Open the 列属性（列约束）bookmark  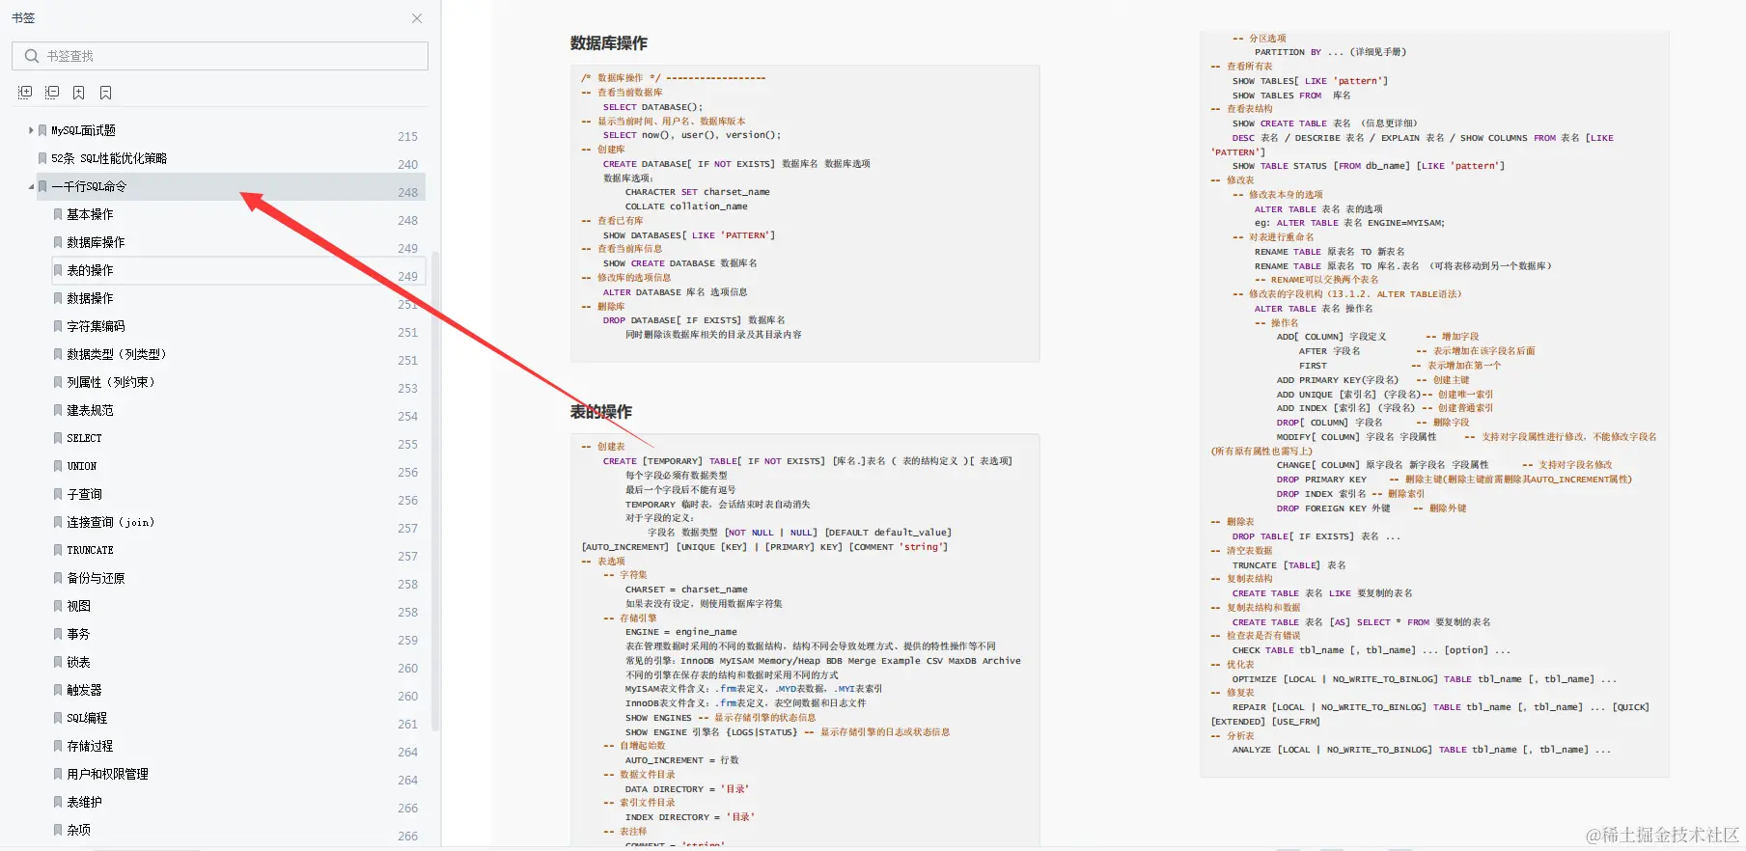(x=111, y=382)
